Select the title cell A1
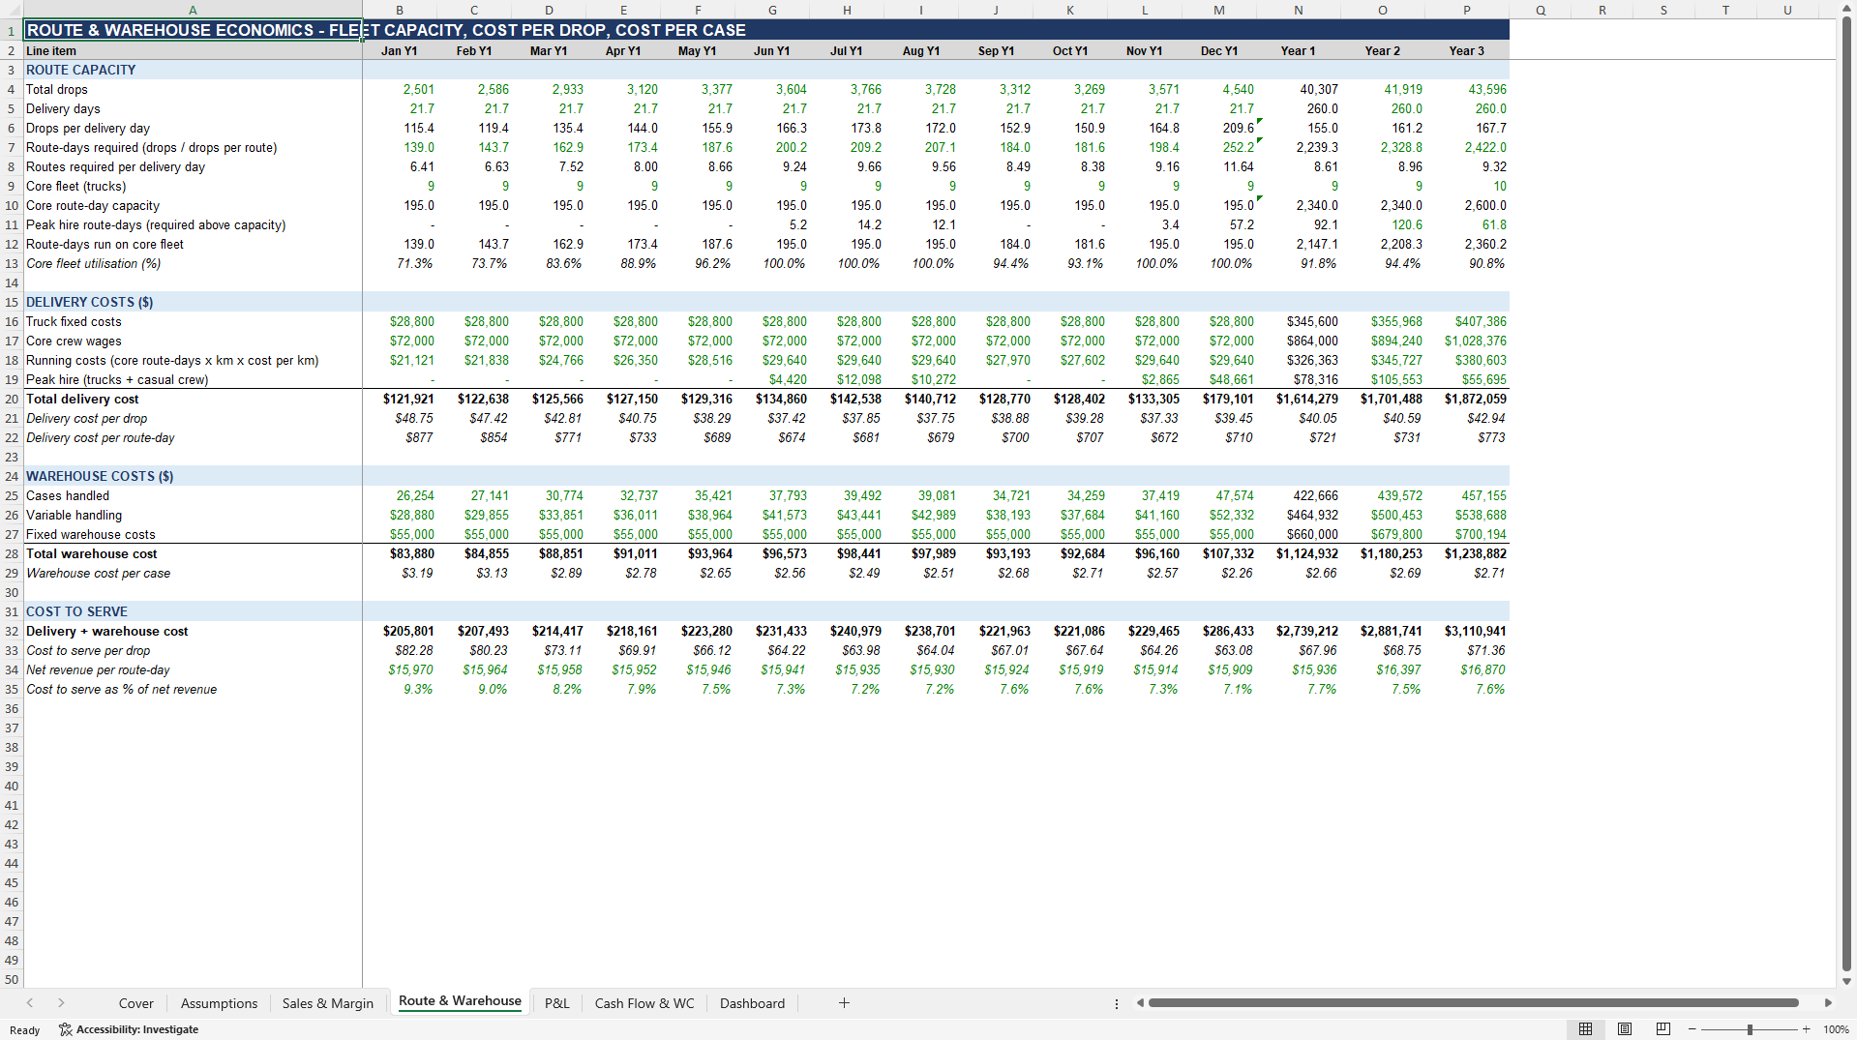Image resolution: width=1857 pixels, height=1040 pixels. coord(193,30)
